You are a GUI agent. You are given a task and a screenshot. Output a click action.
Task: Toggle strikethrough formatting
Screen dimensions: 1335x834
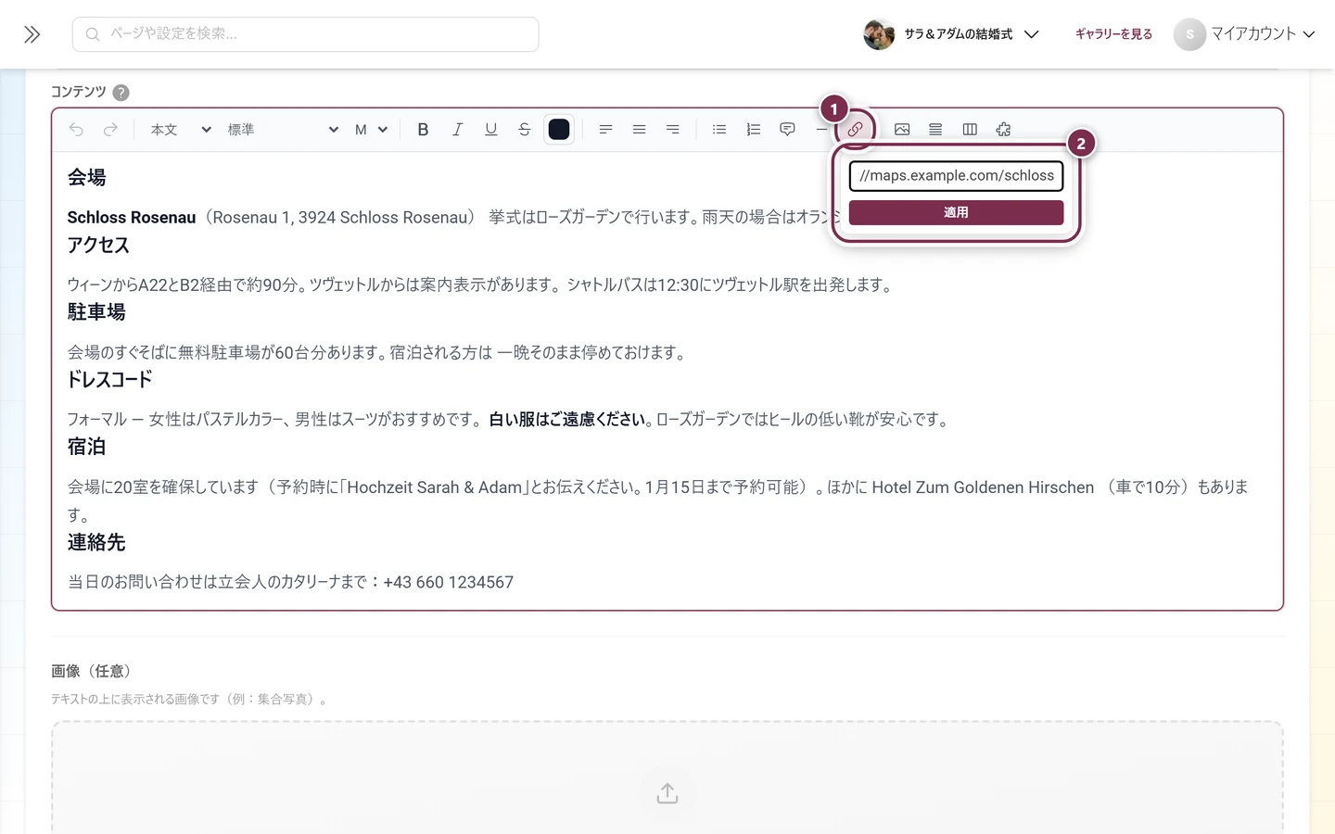click(525, 130)
